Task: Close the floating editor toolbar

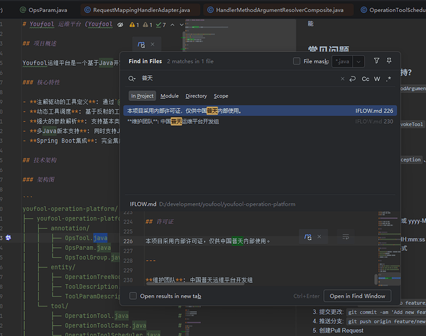Action: (x=153, y=44)
